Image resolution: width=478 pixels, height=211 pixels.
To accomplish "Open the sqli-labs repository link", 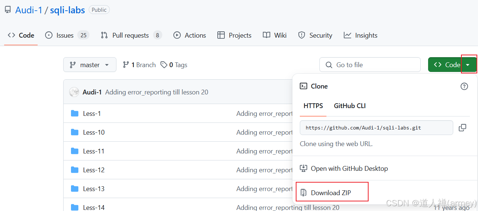I will pos(67,10).
